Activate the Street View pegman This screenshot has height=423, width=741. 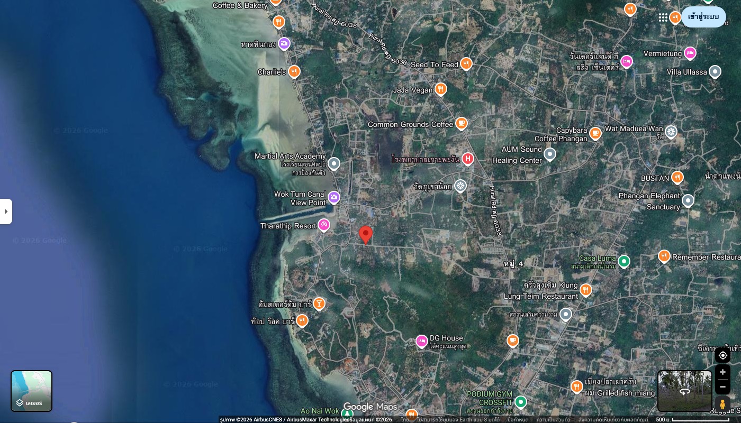[x=723, y=404]
